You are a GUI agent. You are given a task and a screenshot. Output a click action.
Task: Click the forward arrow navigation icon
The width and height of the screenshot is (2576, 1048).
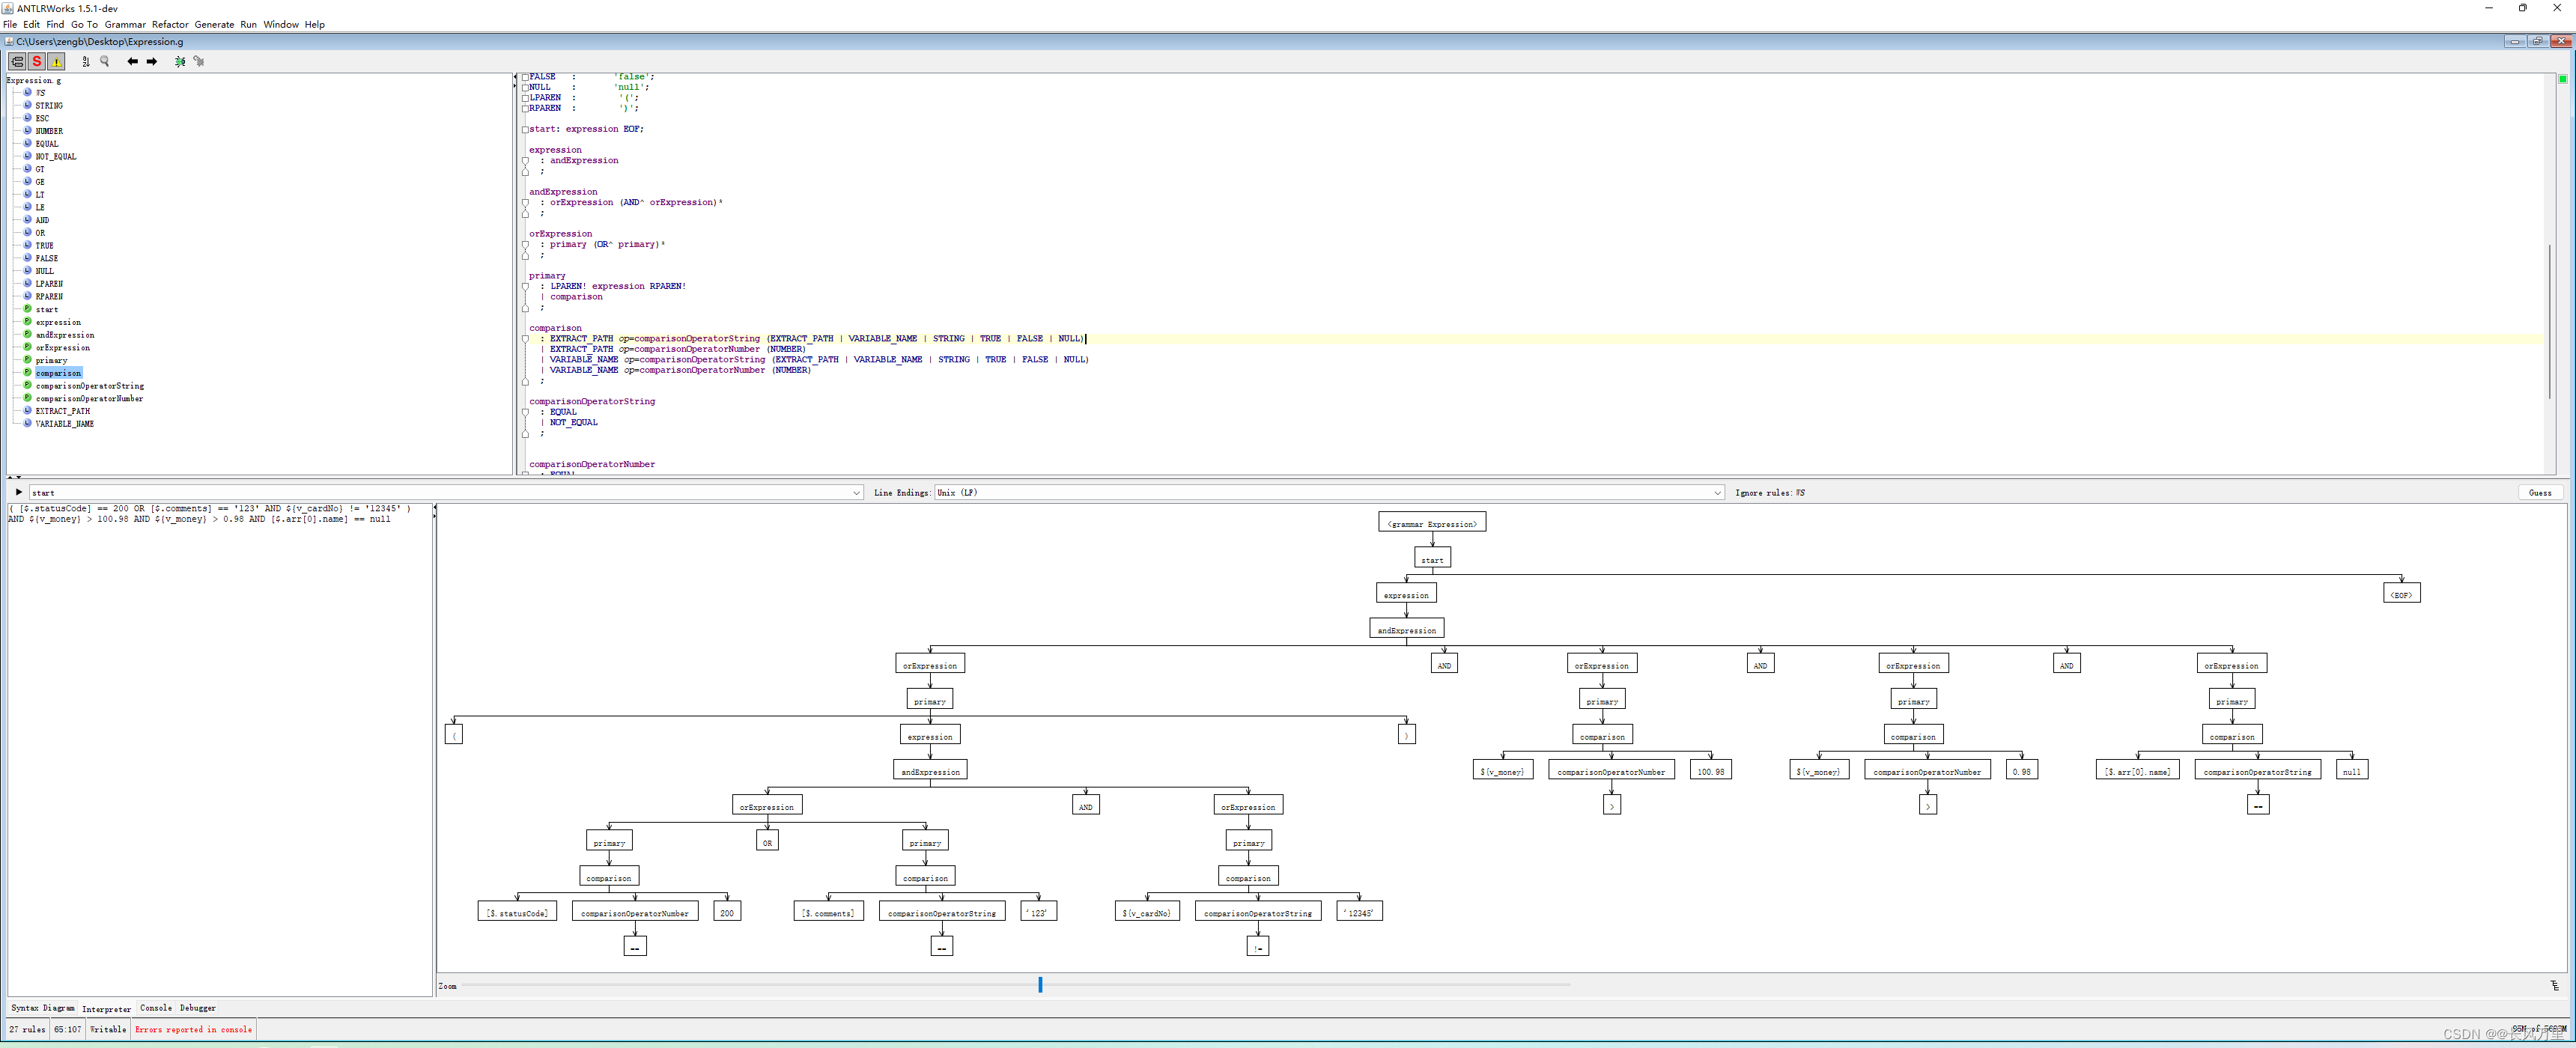(152, 62)
